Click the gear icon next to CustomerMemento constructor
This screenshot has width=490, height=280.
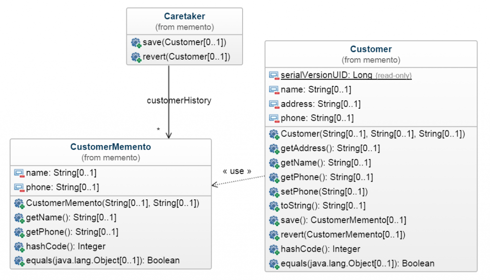pos(19,203)
